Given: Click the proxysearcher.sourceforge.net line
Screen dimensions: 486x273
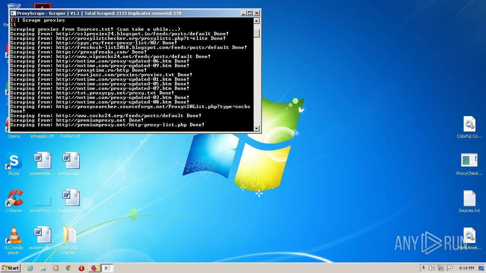Looking at the screenshot, I should click(130, 109).
